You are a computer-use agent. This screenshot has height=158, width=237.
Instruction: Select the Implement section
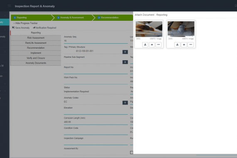coord(36,53)
